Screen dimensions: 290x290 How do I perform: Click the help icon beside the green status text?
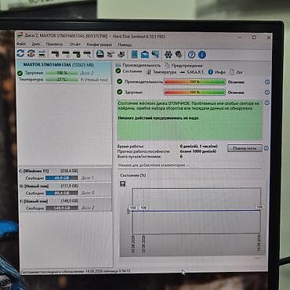pos(266,103)
